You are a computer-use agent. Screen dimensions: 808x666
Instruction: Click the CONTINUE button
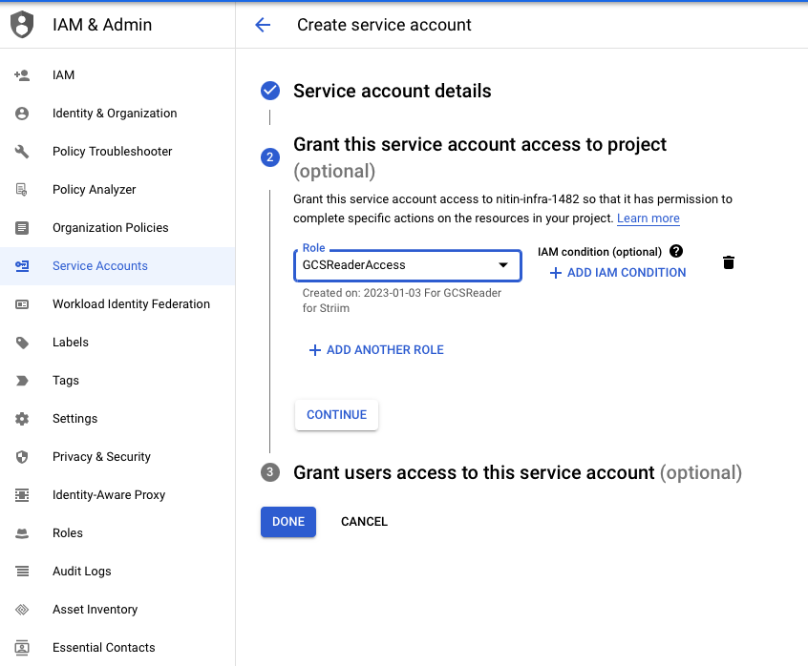[x=336, y=414]
